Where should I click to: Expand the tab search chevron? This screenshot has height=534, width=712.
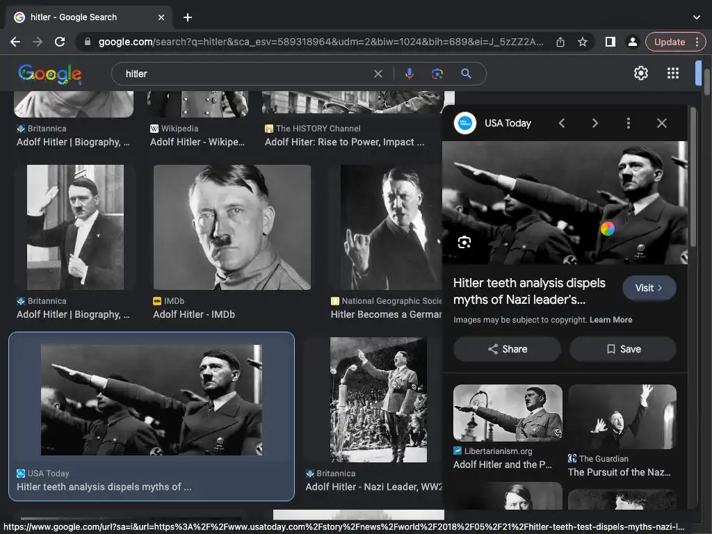tap(697, 17)
